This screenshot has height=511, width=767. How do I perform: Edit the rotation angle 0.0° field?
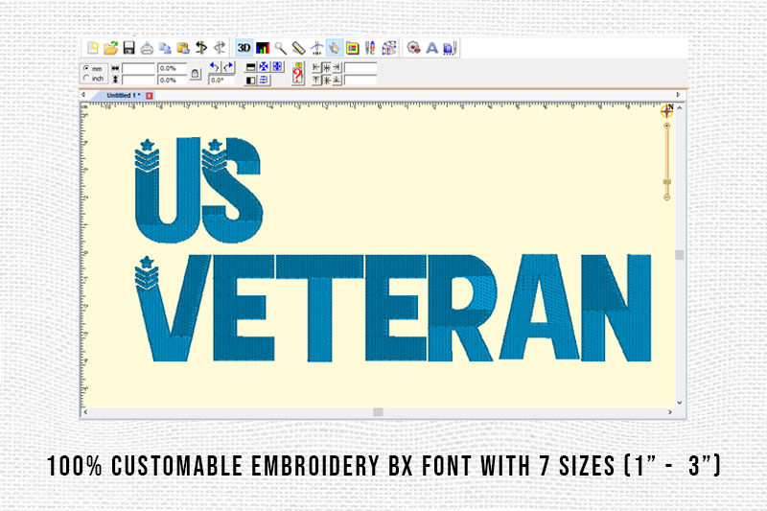pyautogui.click(x=221, y=80)
